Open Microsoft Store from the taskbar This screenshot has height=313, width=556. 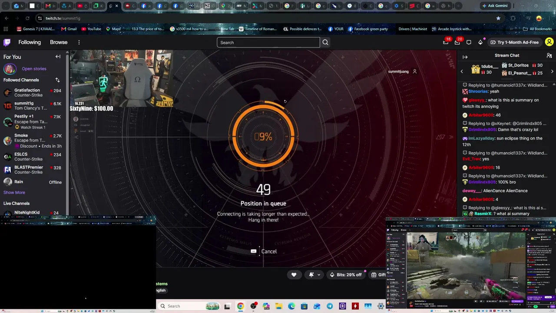tap(304, 306)
